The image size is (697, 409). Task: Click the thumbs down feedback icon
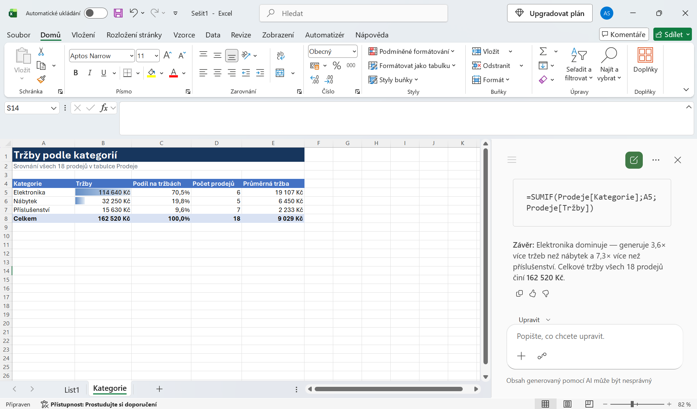pyautogui.click(x=546, y=293)
